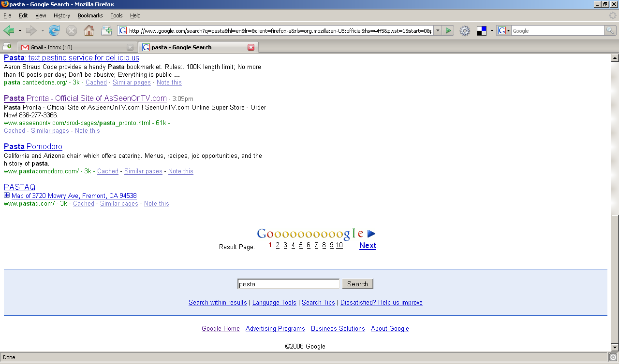Screen dimensions: 619x364
Task: Click the gear icon in navigation toolbar
Action: pyautogui.click(x=465, y=31)
